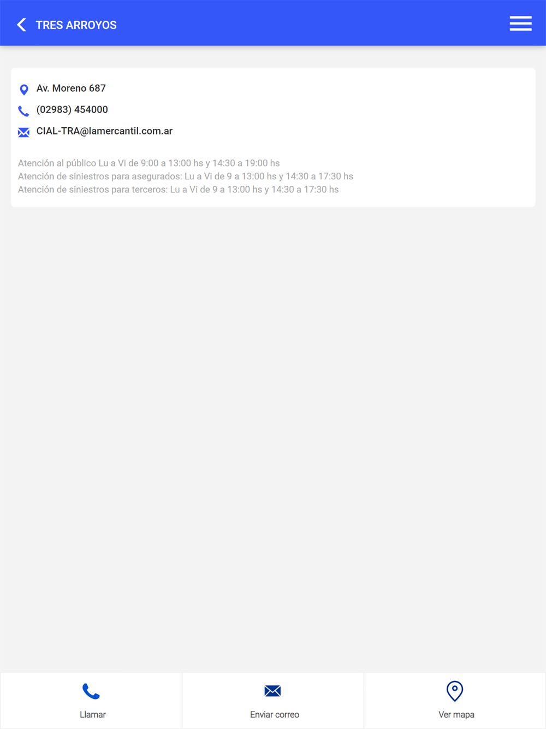Open the CIAL-TRA@lamercantil.com.ar email link
Screen dimensions: 546x729
click(x=104, y=131)
